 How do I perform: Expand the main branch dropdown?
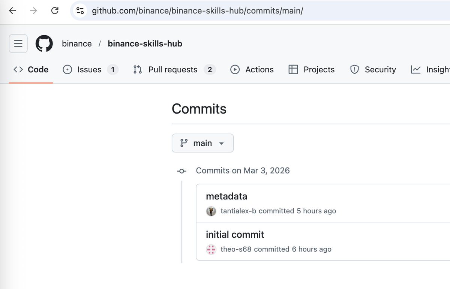click(202, 143)
